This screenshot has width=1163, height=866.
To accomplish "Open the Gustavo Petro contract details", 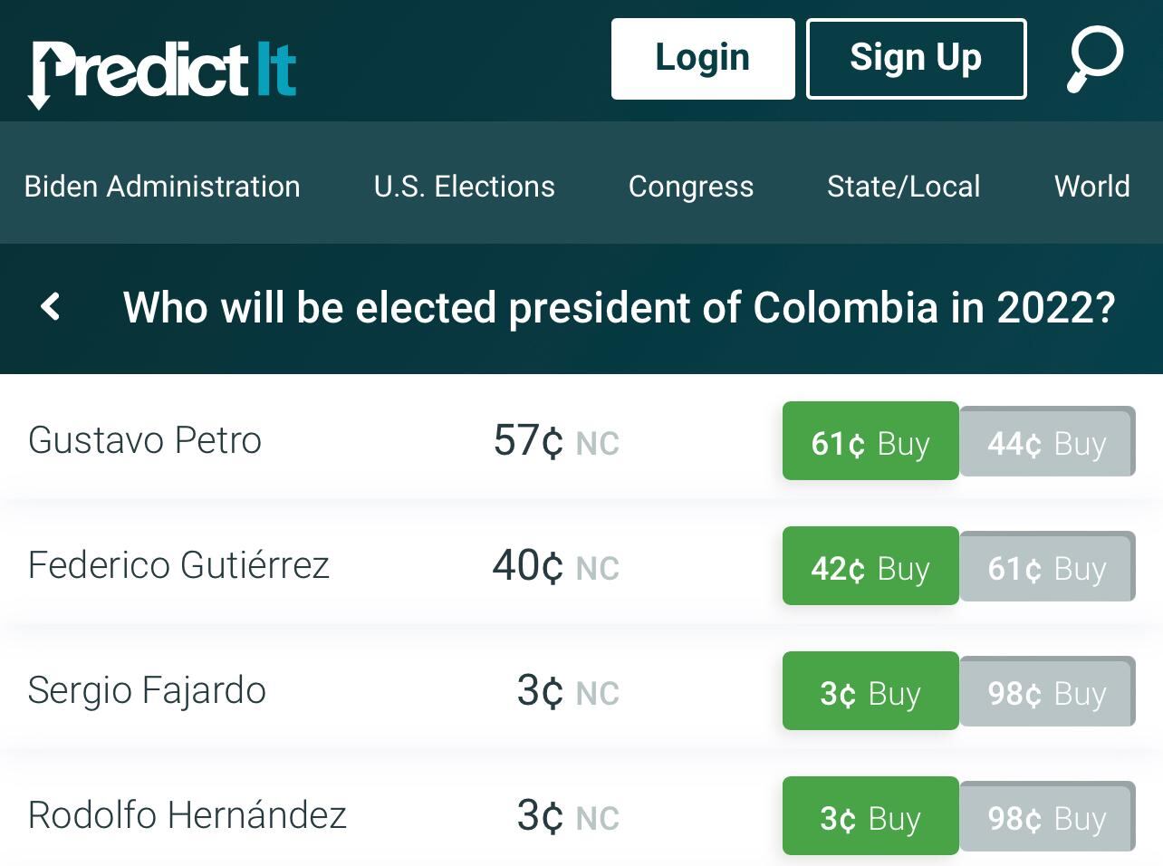I will (x=144, y=440).
